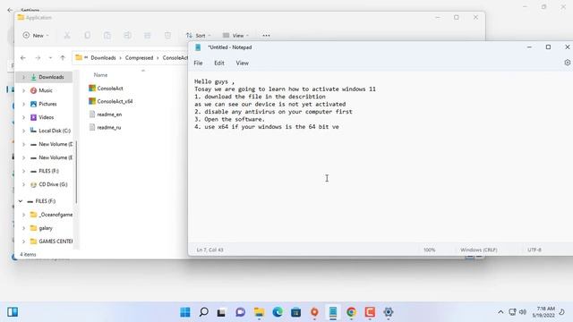This screenshot has width=573, height=322.
Task: Open Settings gear in the taskbar
Action: (388, 312)
